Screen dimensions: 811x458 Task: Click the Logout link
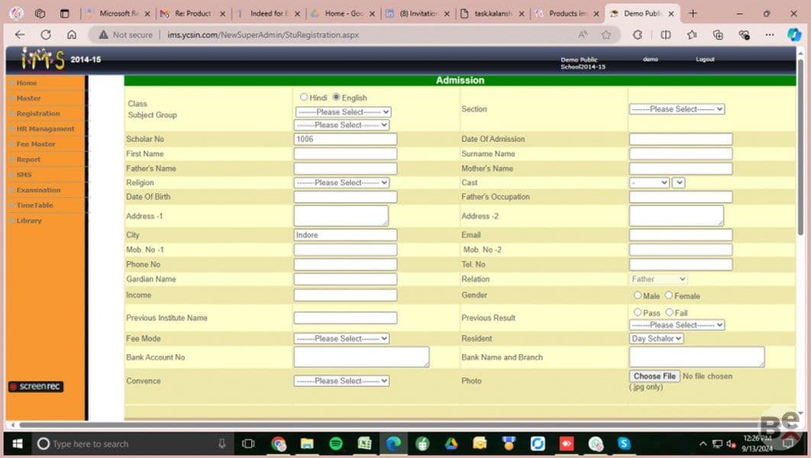pos(704,60)
